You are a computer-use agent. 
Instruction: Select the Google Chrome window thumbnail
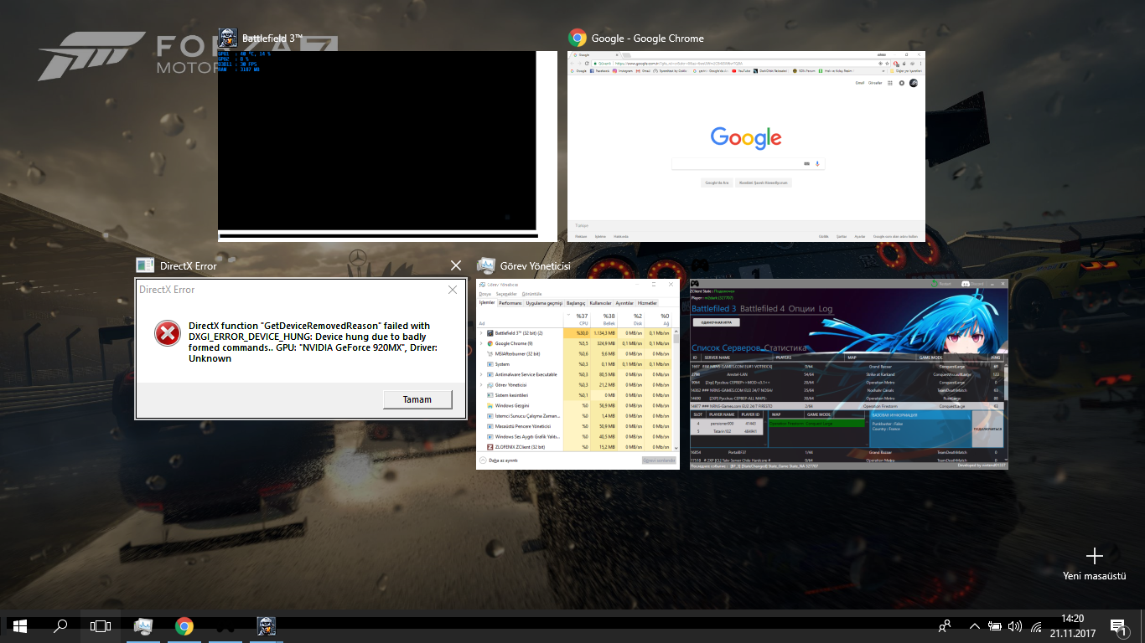tap(746, 147)
